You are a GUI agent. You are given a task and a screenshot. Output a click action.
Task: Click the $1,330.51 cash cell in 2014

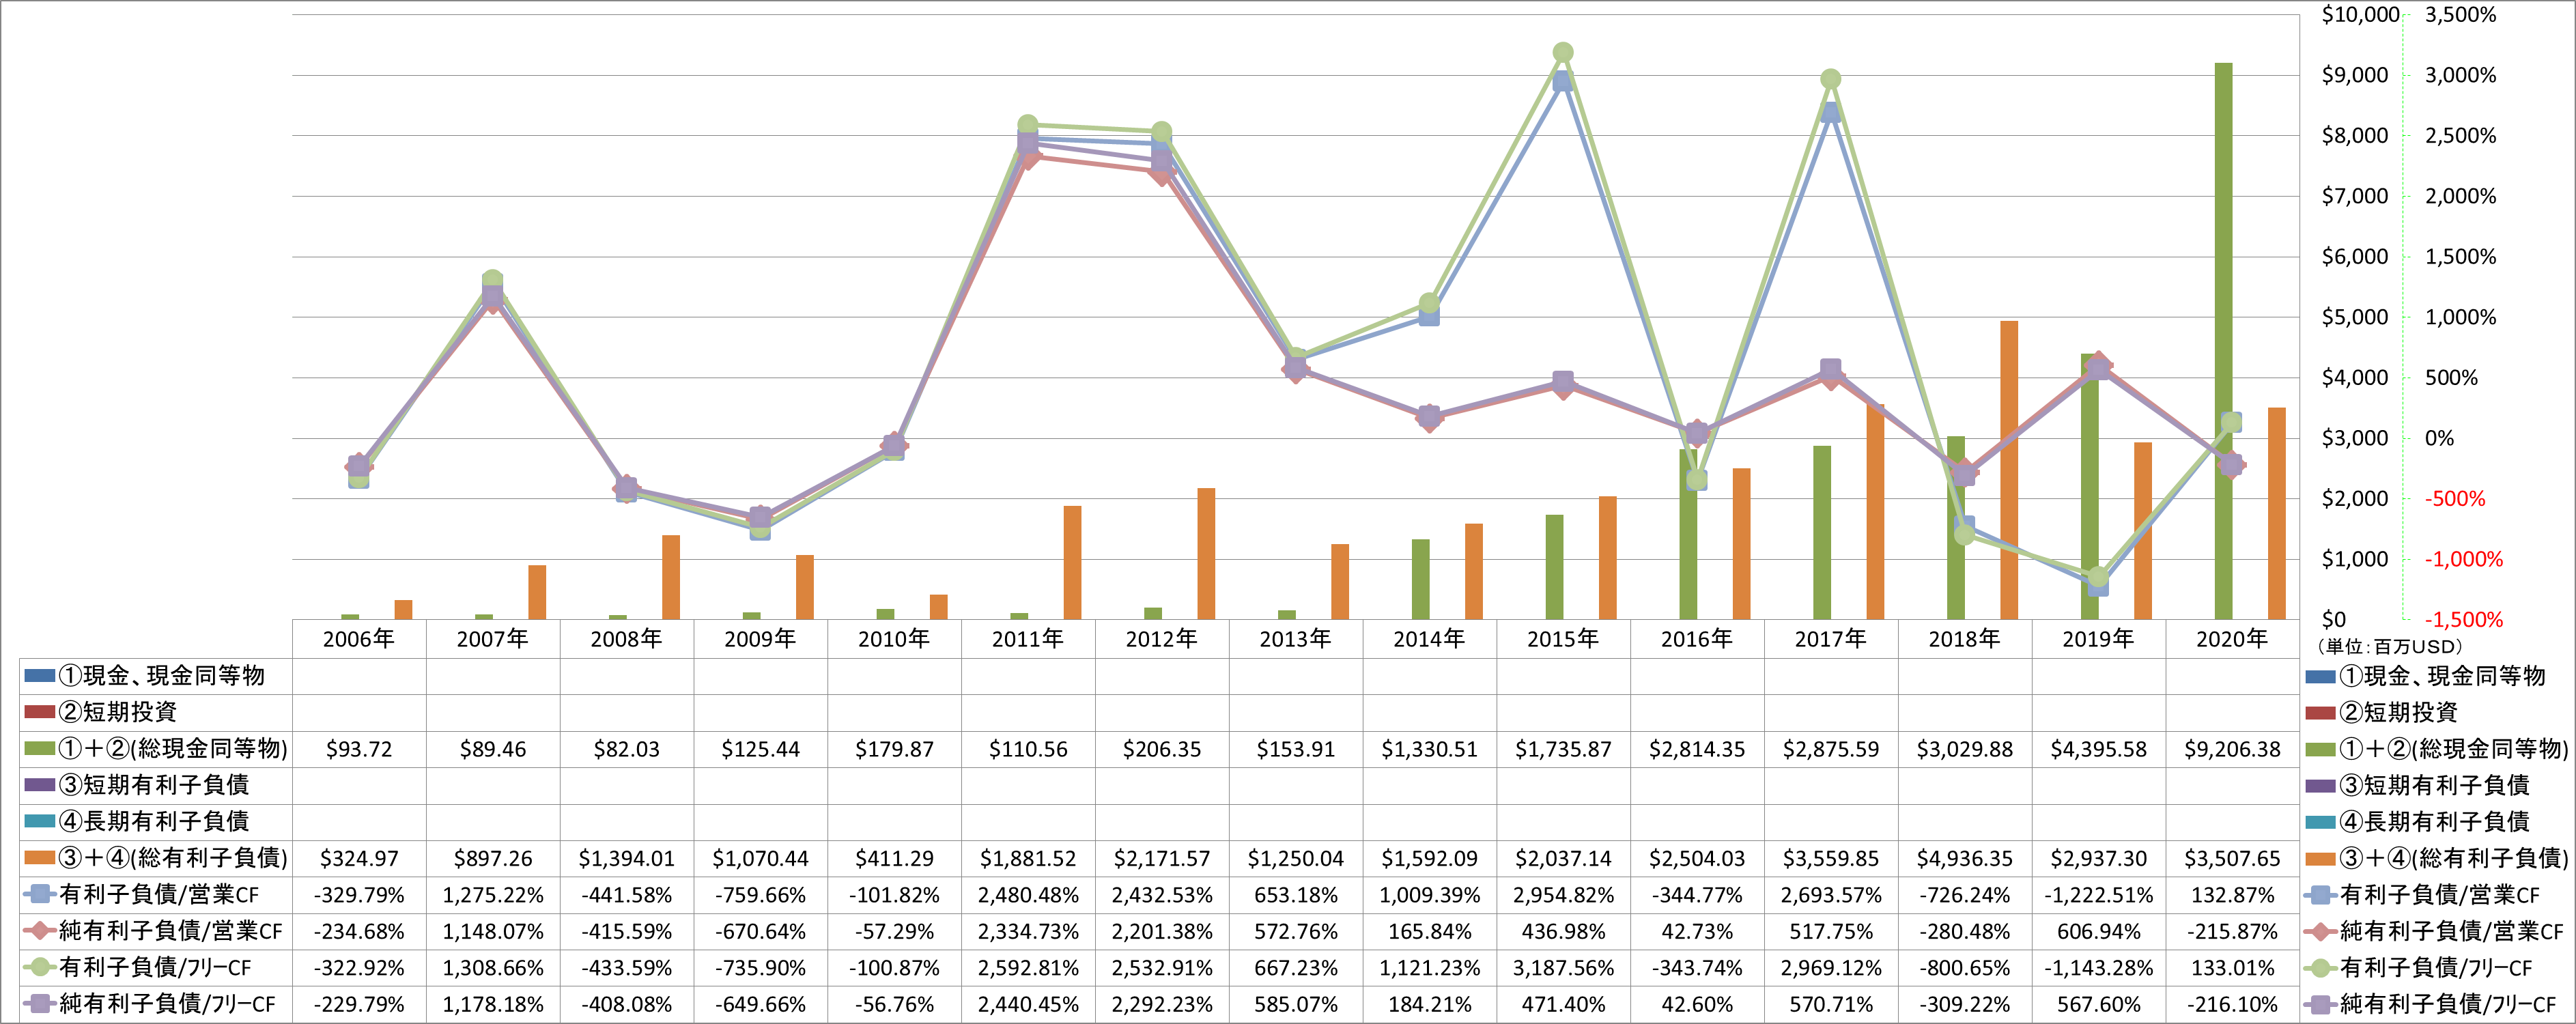click(x=1430, y=749)
